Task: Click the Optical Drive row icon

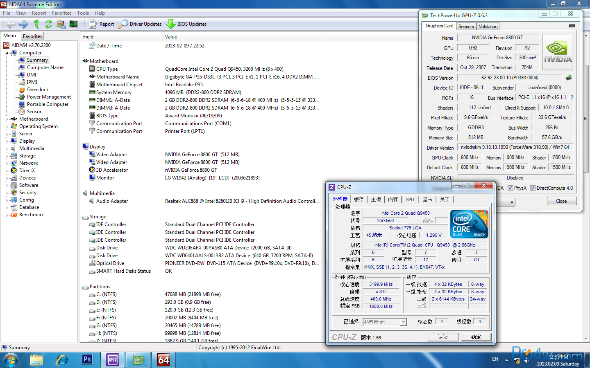Action: pyautogui.click(x=92, y=263)
